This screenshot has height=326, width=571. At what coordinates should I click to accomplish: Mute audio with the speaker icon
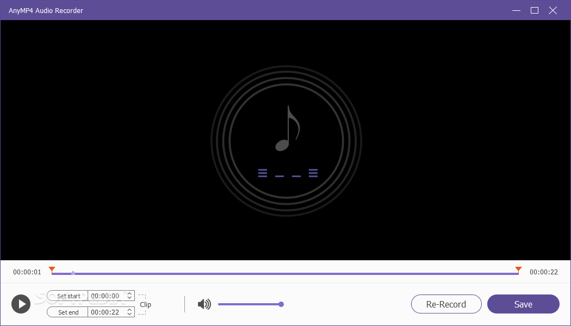[204, 304]
